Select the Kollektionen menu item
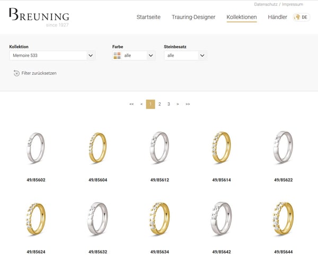Image resolution: width=318 pixels, height=258 pixels. tap(242, 17)
